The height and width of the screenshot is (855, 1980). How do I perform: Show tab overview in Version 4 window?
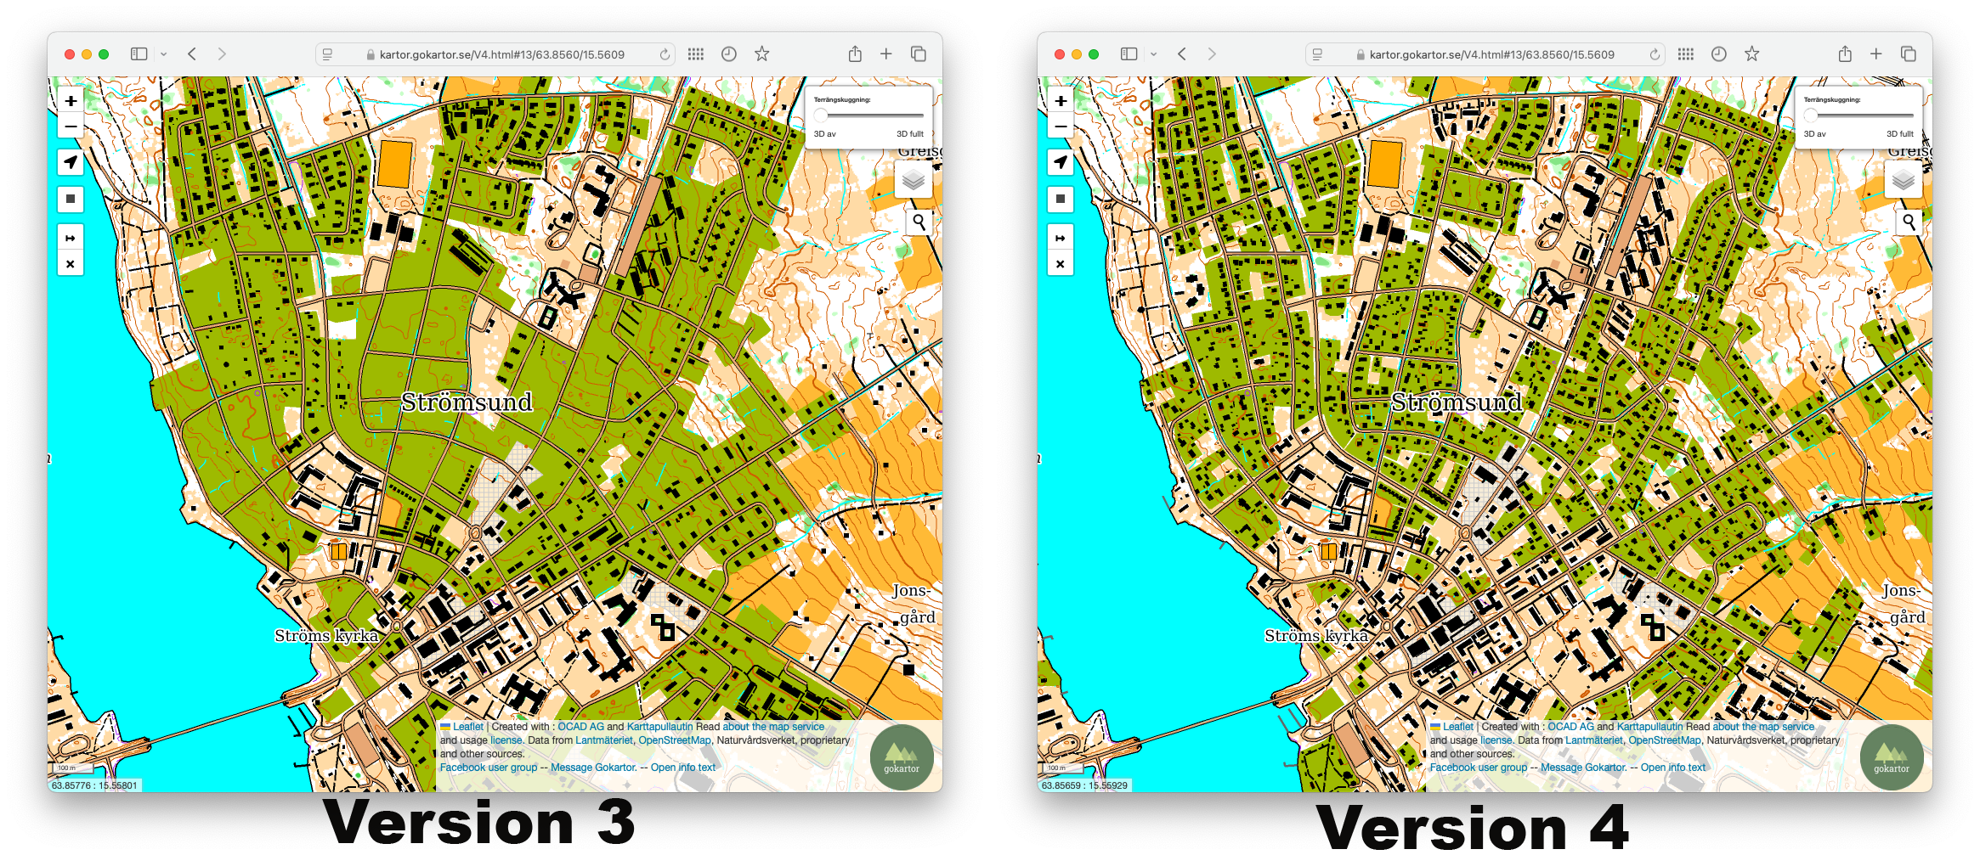(1909, 53)
